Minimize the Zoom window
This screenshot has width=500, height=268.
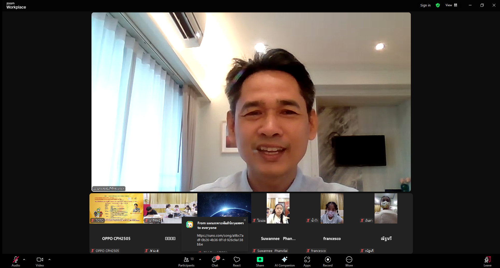point(470,5)
